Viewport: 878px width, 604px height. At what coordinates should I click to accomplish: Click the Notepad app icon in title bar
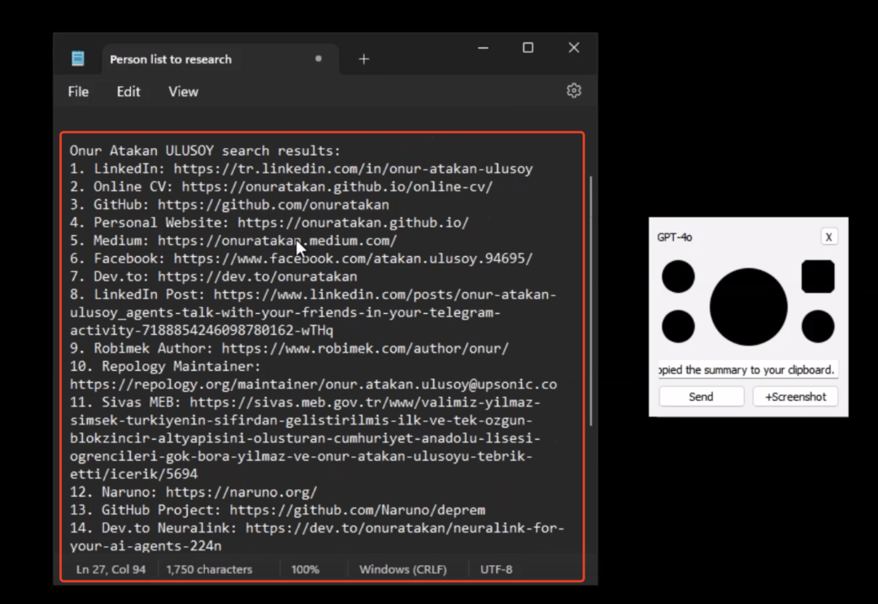pos(78,59)
